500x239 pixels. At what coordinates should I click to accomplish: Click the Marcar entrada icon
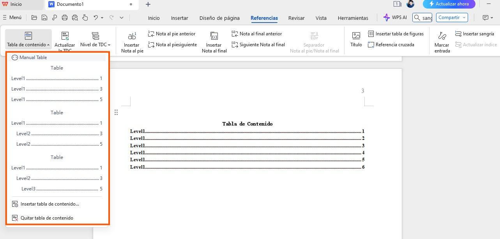442,41
